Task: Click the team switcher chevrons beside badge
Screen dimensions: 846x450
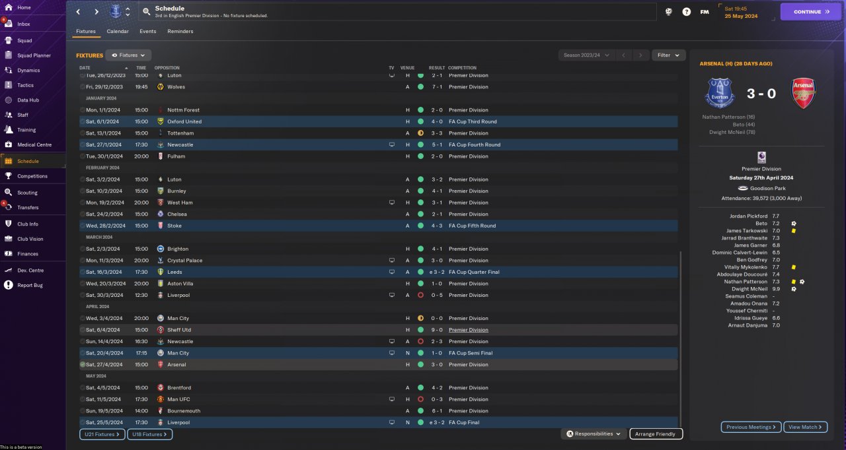Action: click(x=128, y=11)
